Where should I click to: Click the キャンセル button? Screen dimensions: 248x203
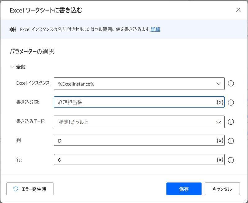click(x=222, y=189)
